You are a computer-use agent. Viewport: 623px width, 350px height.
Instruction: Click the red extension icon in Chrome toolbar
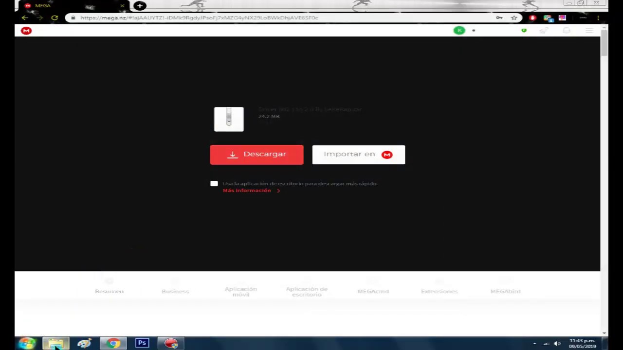click(532, 18)
